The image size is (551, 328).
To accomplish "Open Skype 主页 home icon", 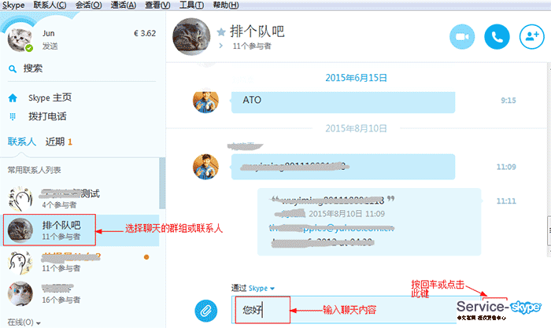I will (12, 98).
